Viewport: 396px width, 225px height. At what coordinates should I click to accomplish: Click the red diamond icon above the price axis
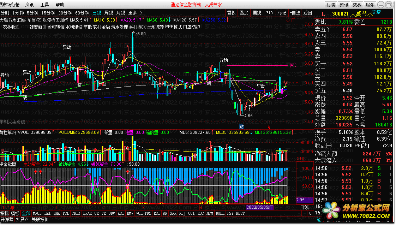[x=289, y=20]
